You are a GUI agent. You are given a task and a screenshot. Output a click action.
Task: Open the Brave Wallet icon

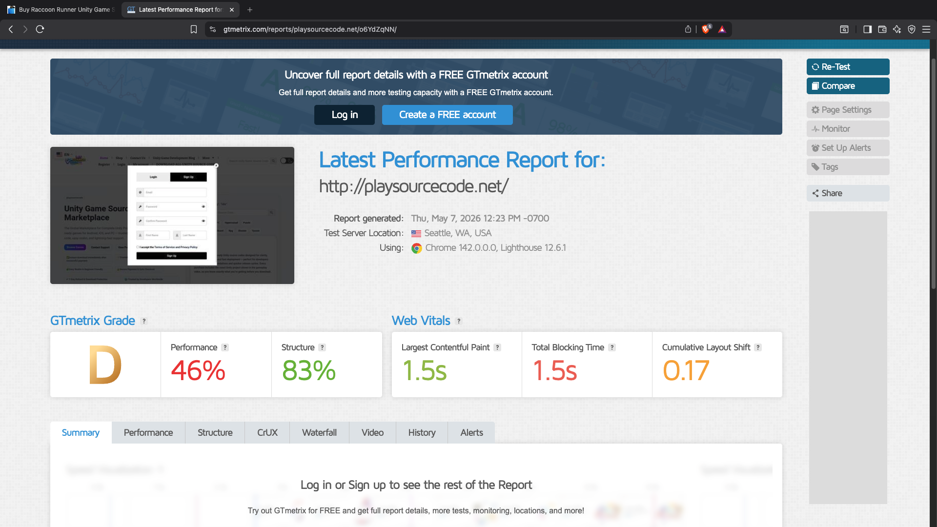(882, 29)
